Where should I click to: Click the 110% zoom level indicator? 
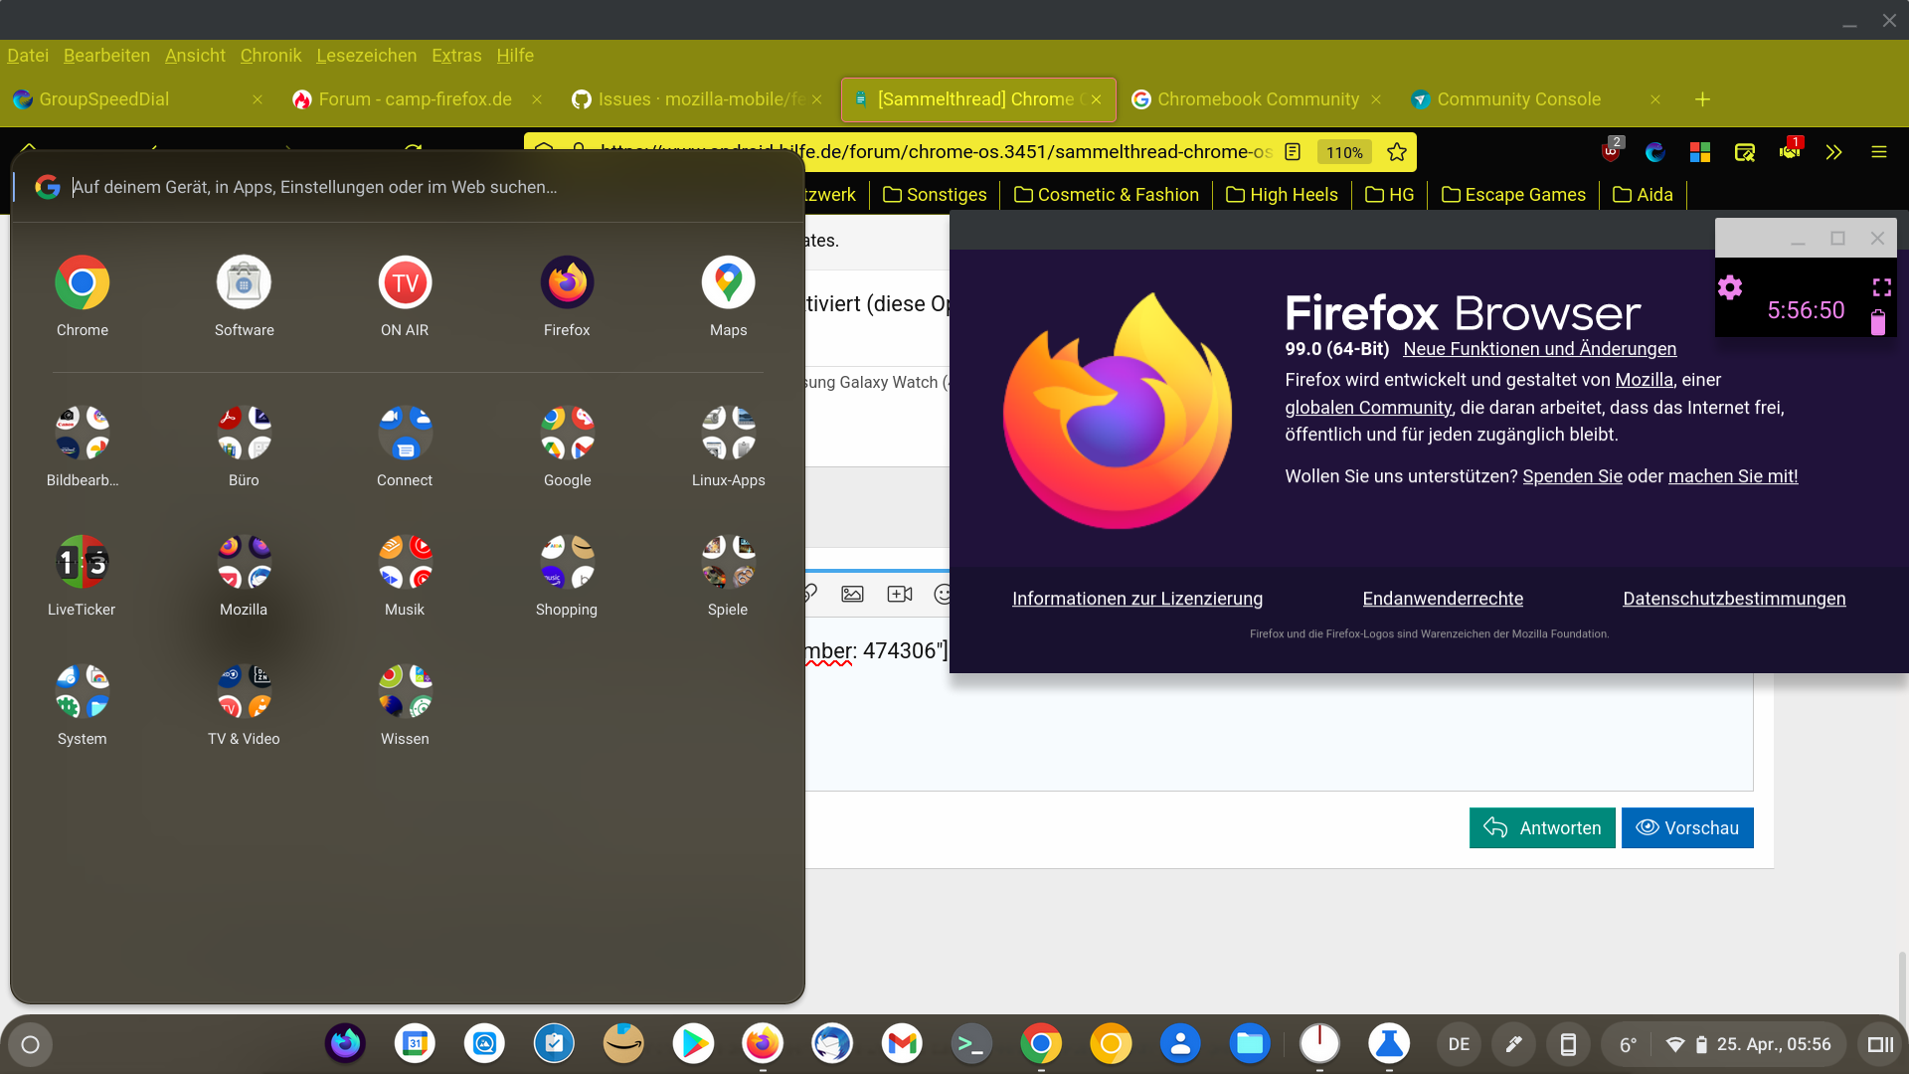1344,152
